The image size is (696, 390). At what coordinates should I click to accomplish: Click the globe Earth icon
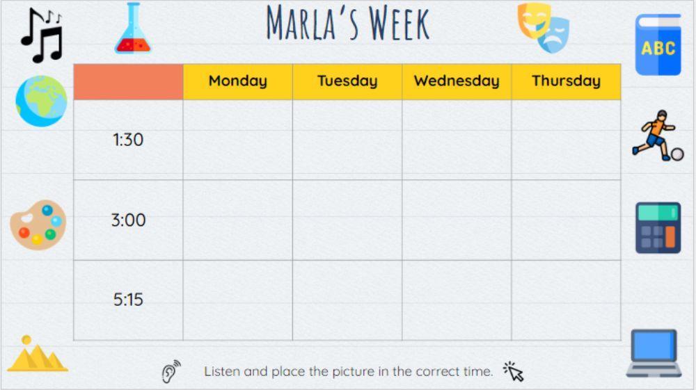coord(42,101)
